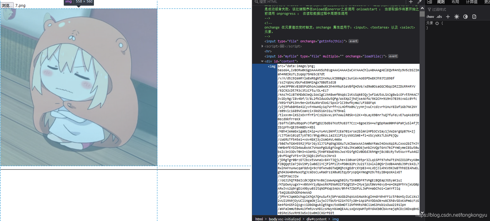Switch to the 布局 (Layout) tab
The width and height of the screenshot is (490, 221).
click(x=455, y=2)
